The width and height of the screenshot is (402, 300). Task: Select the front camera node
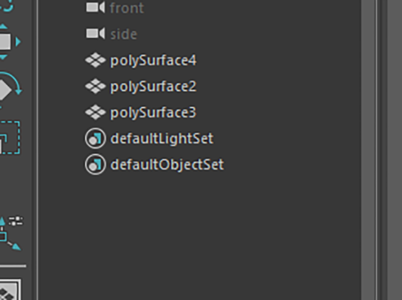click(126, 8)
